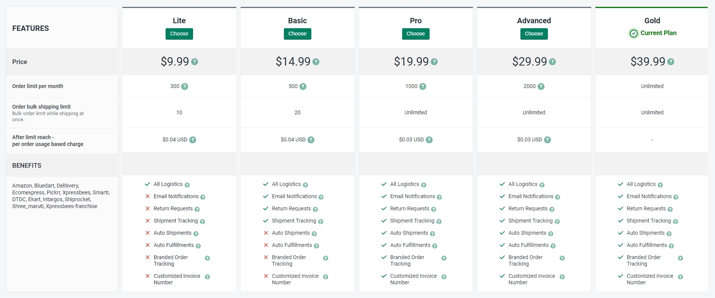Click help icon for Lite All Logistics
The image size is (715, 298).
pyautogui.click(x=187, y=185)
